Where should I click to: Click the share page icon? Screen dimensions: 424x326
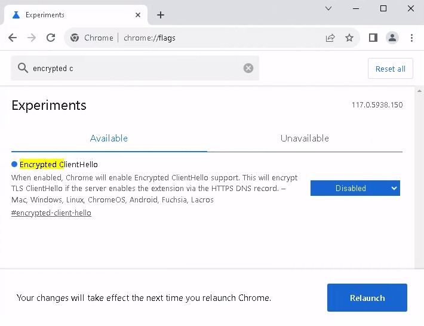(330, 38)
